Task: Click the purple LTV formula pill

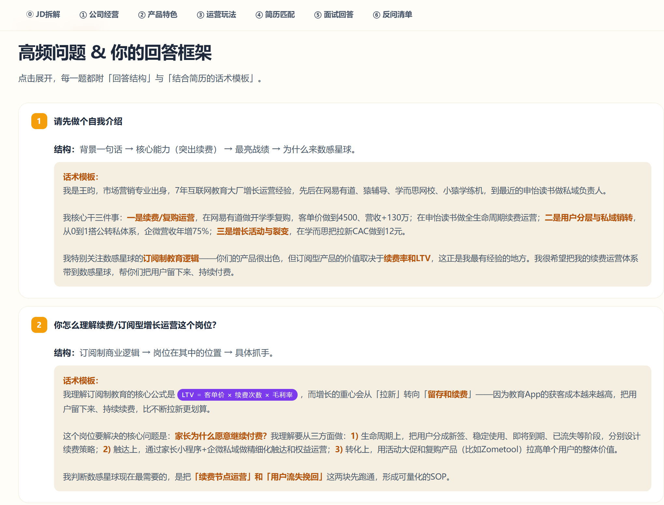Action: (x=237, y=395)
